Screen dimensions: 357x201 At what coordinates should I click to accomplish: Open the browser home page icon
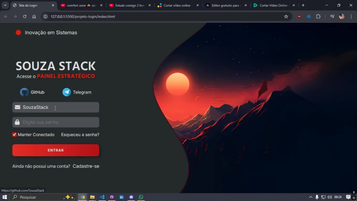pos(34,17)
